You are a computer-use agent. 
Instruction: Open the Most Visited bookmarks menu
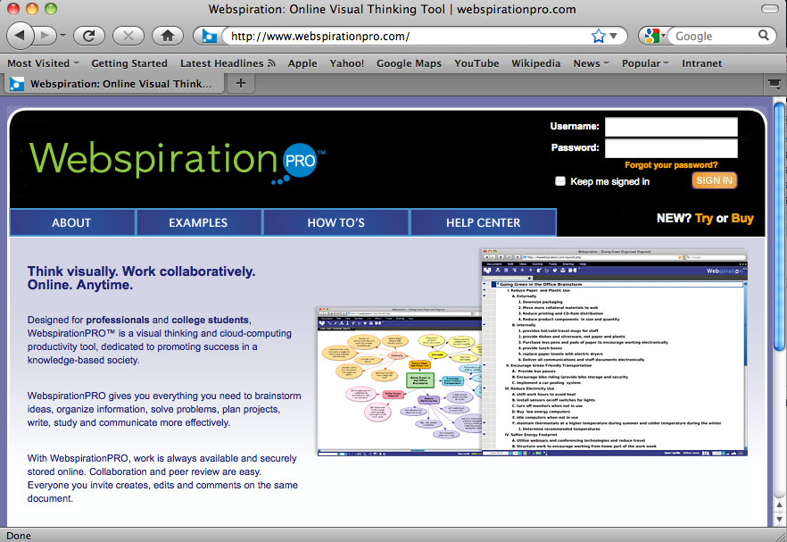[43, 63]
